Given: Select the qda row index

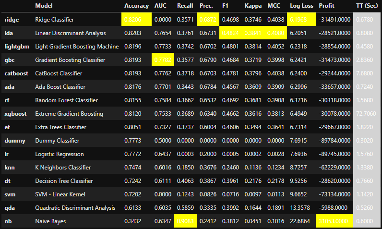Looking at the screenshot, I should (x=10, y=208).
